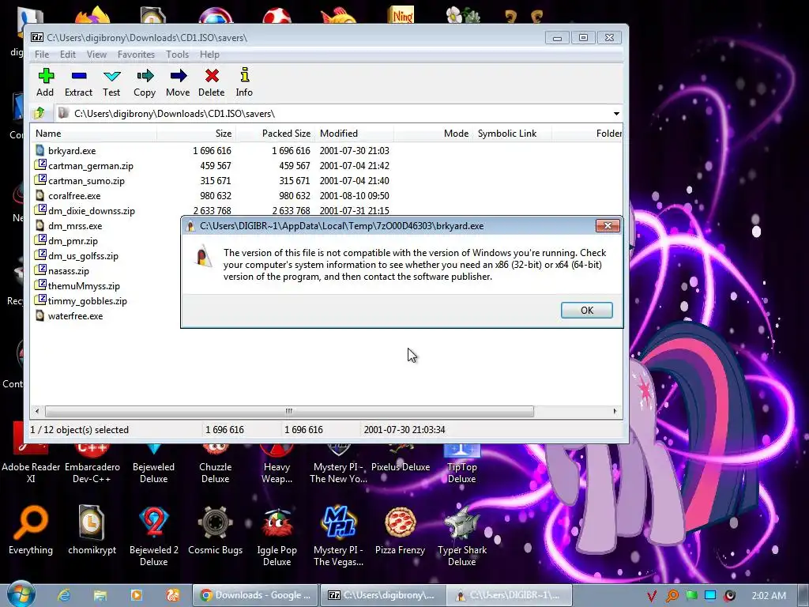
Task: Select the cartman_german.zip archive icon
Action: (x=40, y=165)
